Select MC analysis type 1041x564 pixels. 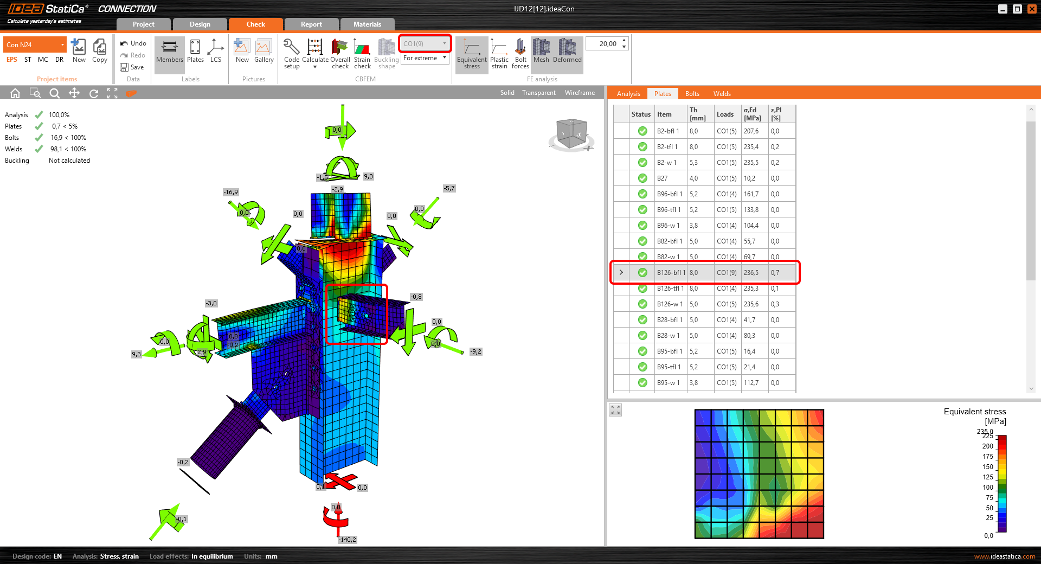43,60
